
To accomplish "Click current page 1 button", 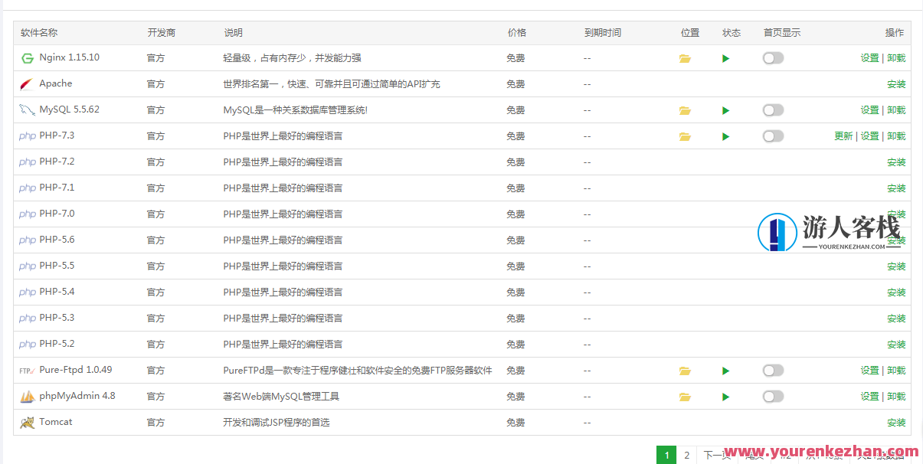I will click(x=666, y=456).
